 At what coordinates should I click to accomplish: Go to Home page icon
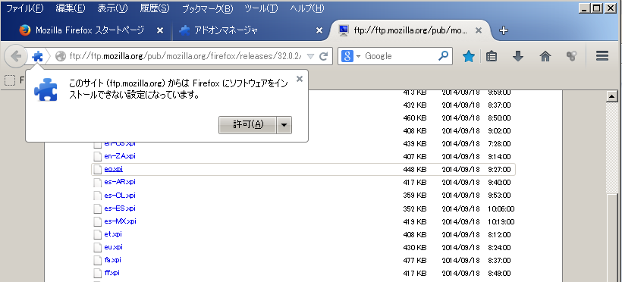tap(545, 56)
